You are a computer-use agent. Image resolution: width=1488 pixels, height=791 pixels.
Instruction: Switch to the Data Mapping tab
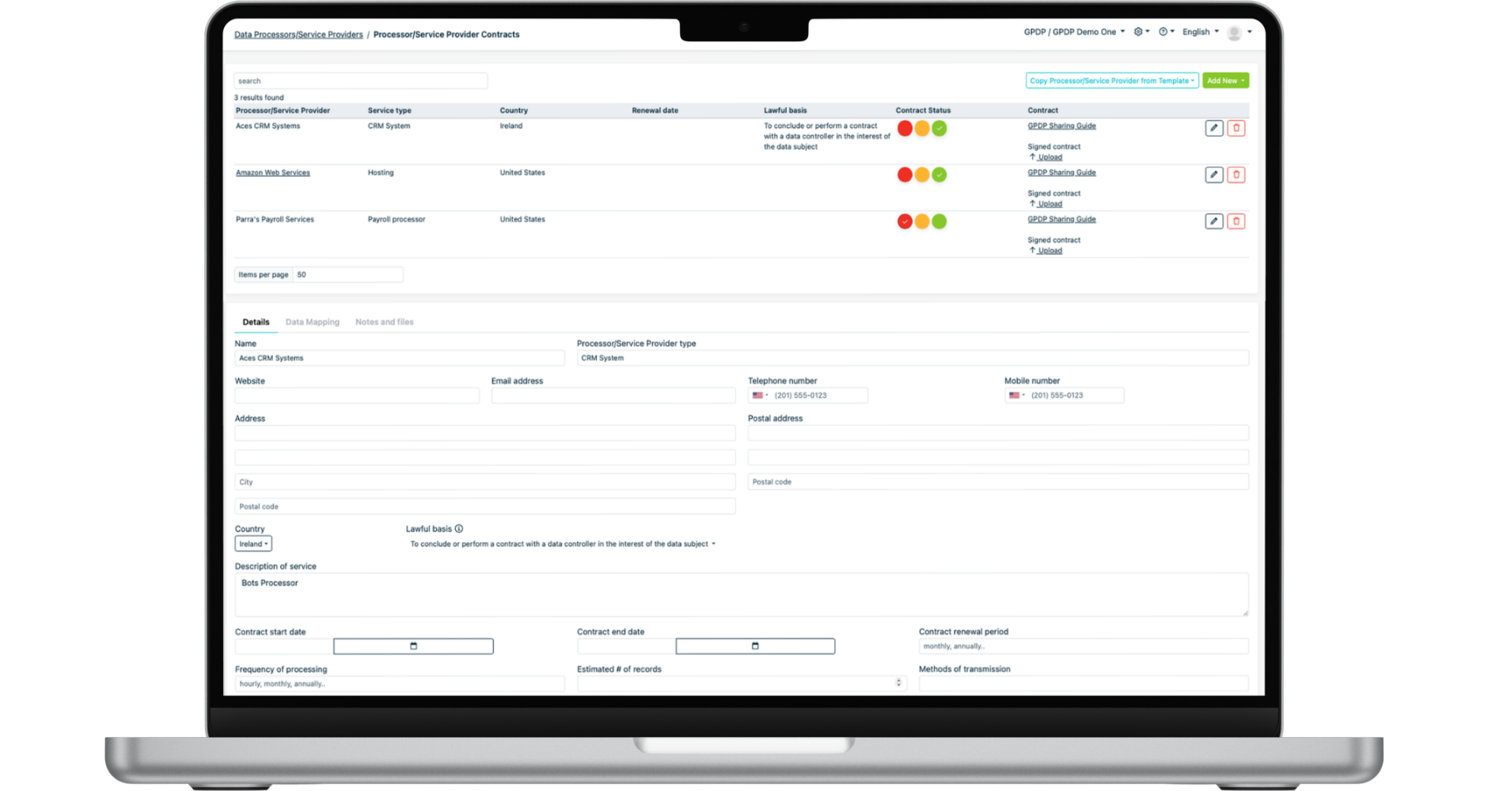click(x=313, y=322)
